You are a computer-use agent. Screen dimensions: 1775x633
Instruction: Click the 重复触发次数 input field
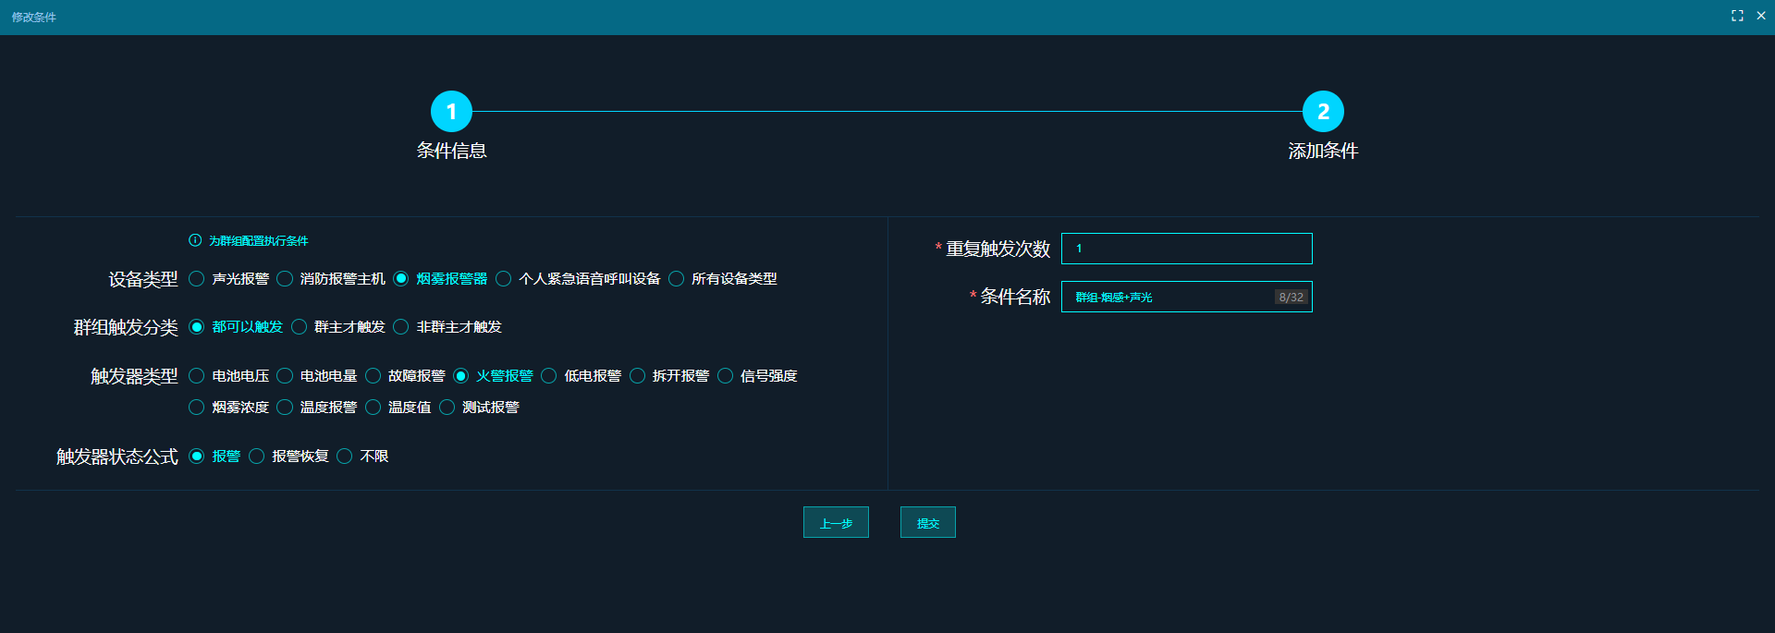(x=1186, y=249)
